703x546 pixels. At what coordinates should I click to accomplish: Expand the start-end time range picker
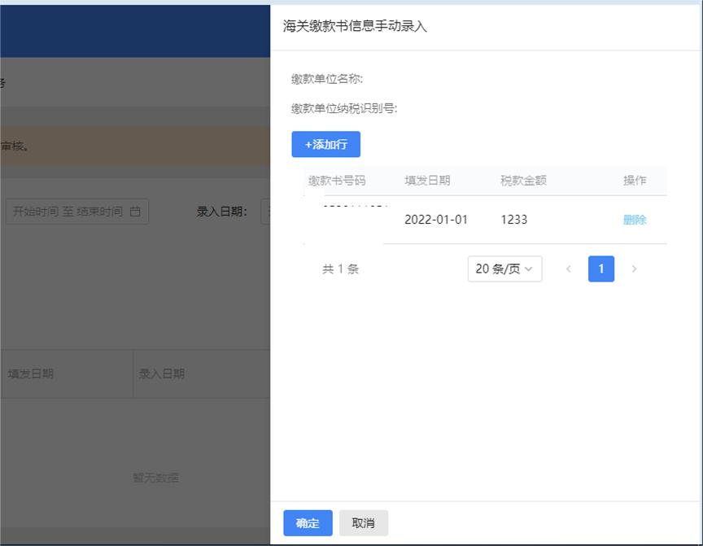(77, 211)
